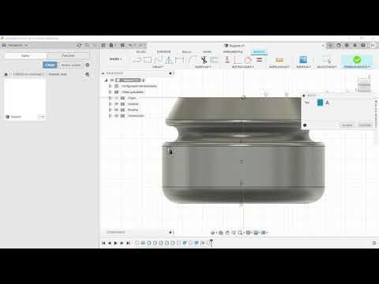The width and height of the screenshot is (379, 284).
Task: Toggle visibility of the root component
Action: coord(112,80)
